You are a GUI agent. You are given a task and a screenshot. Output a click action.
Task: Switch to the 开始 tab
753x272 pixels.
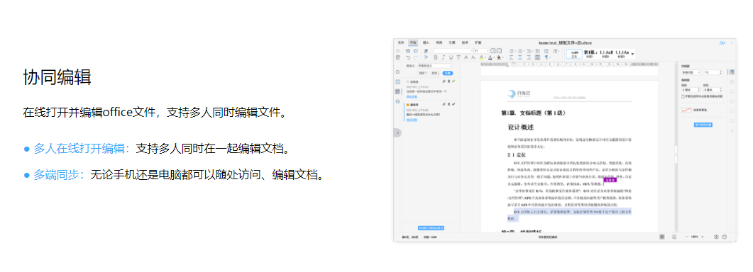(413, 42)
